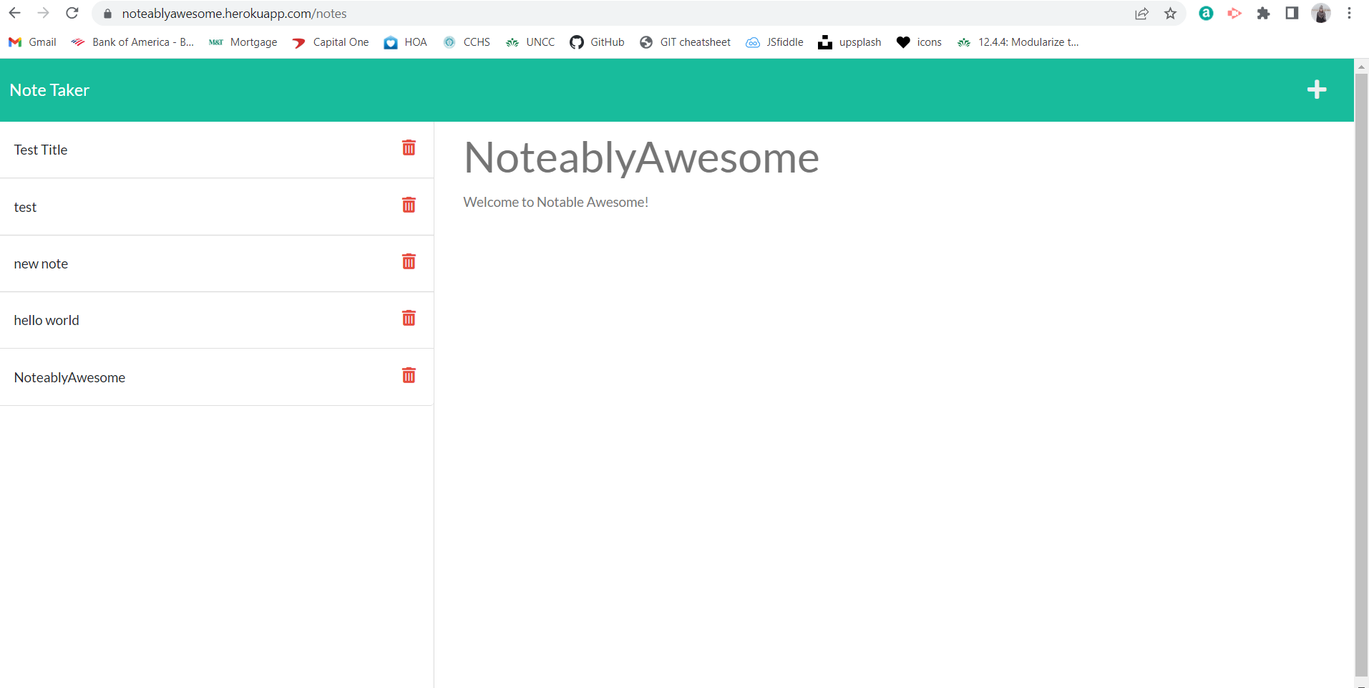Open Chrome three-dot menu
The image size is (1369, 688).
[1349, 13]
